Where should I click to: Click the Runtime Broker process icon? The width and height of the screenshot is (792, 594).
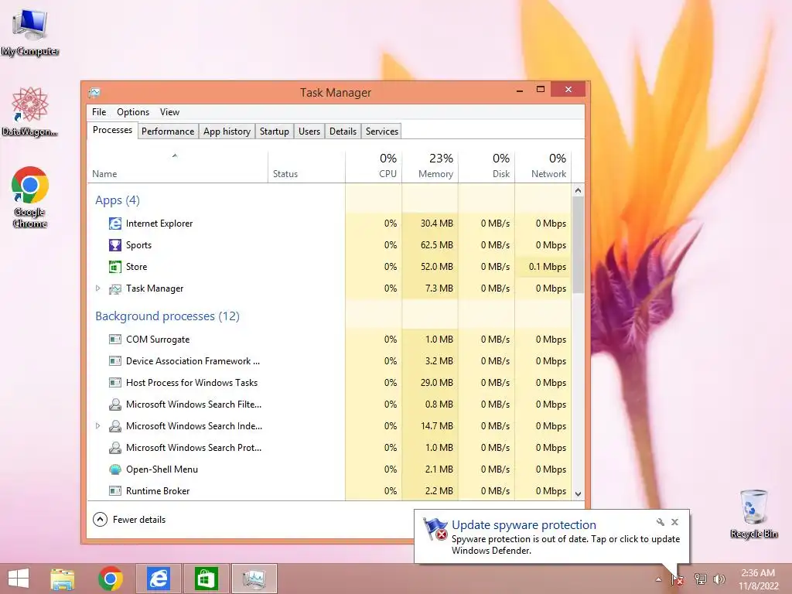[115, 491]
